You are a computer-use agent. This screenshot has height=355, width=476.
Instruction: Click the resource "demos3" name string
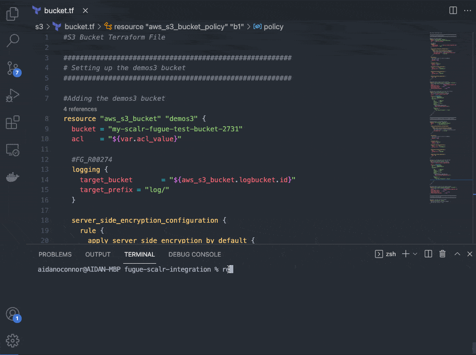pyautogui.click(x=181, y=119)
